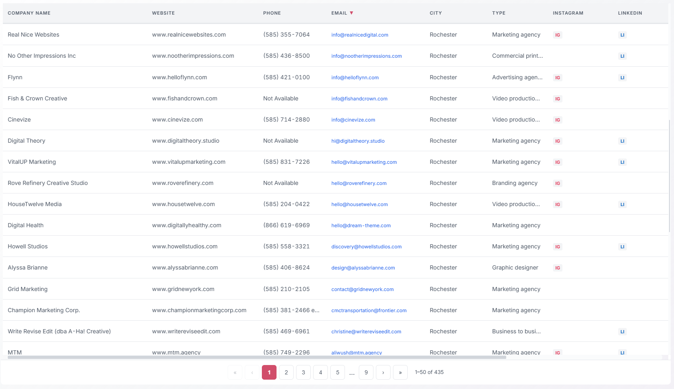Open hi@digitaltheory.studio email link
Screen dimensions: 674x389
pos(358,141)
